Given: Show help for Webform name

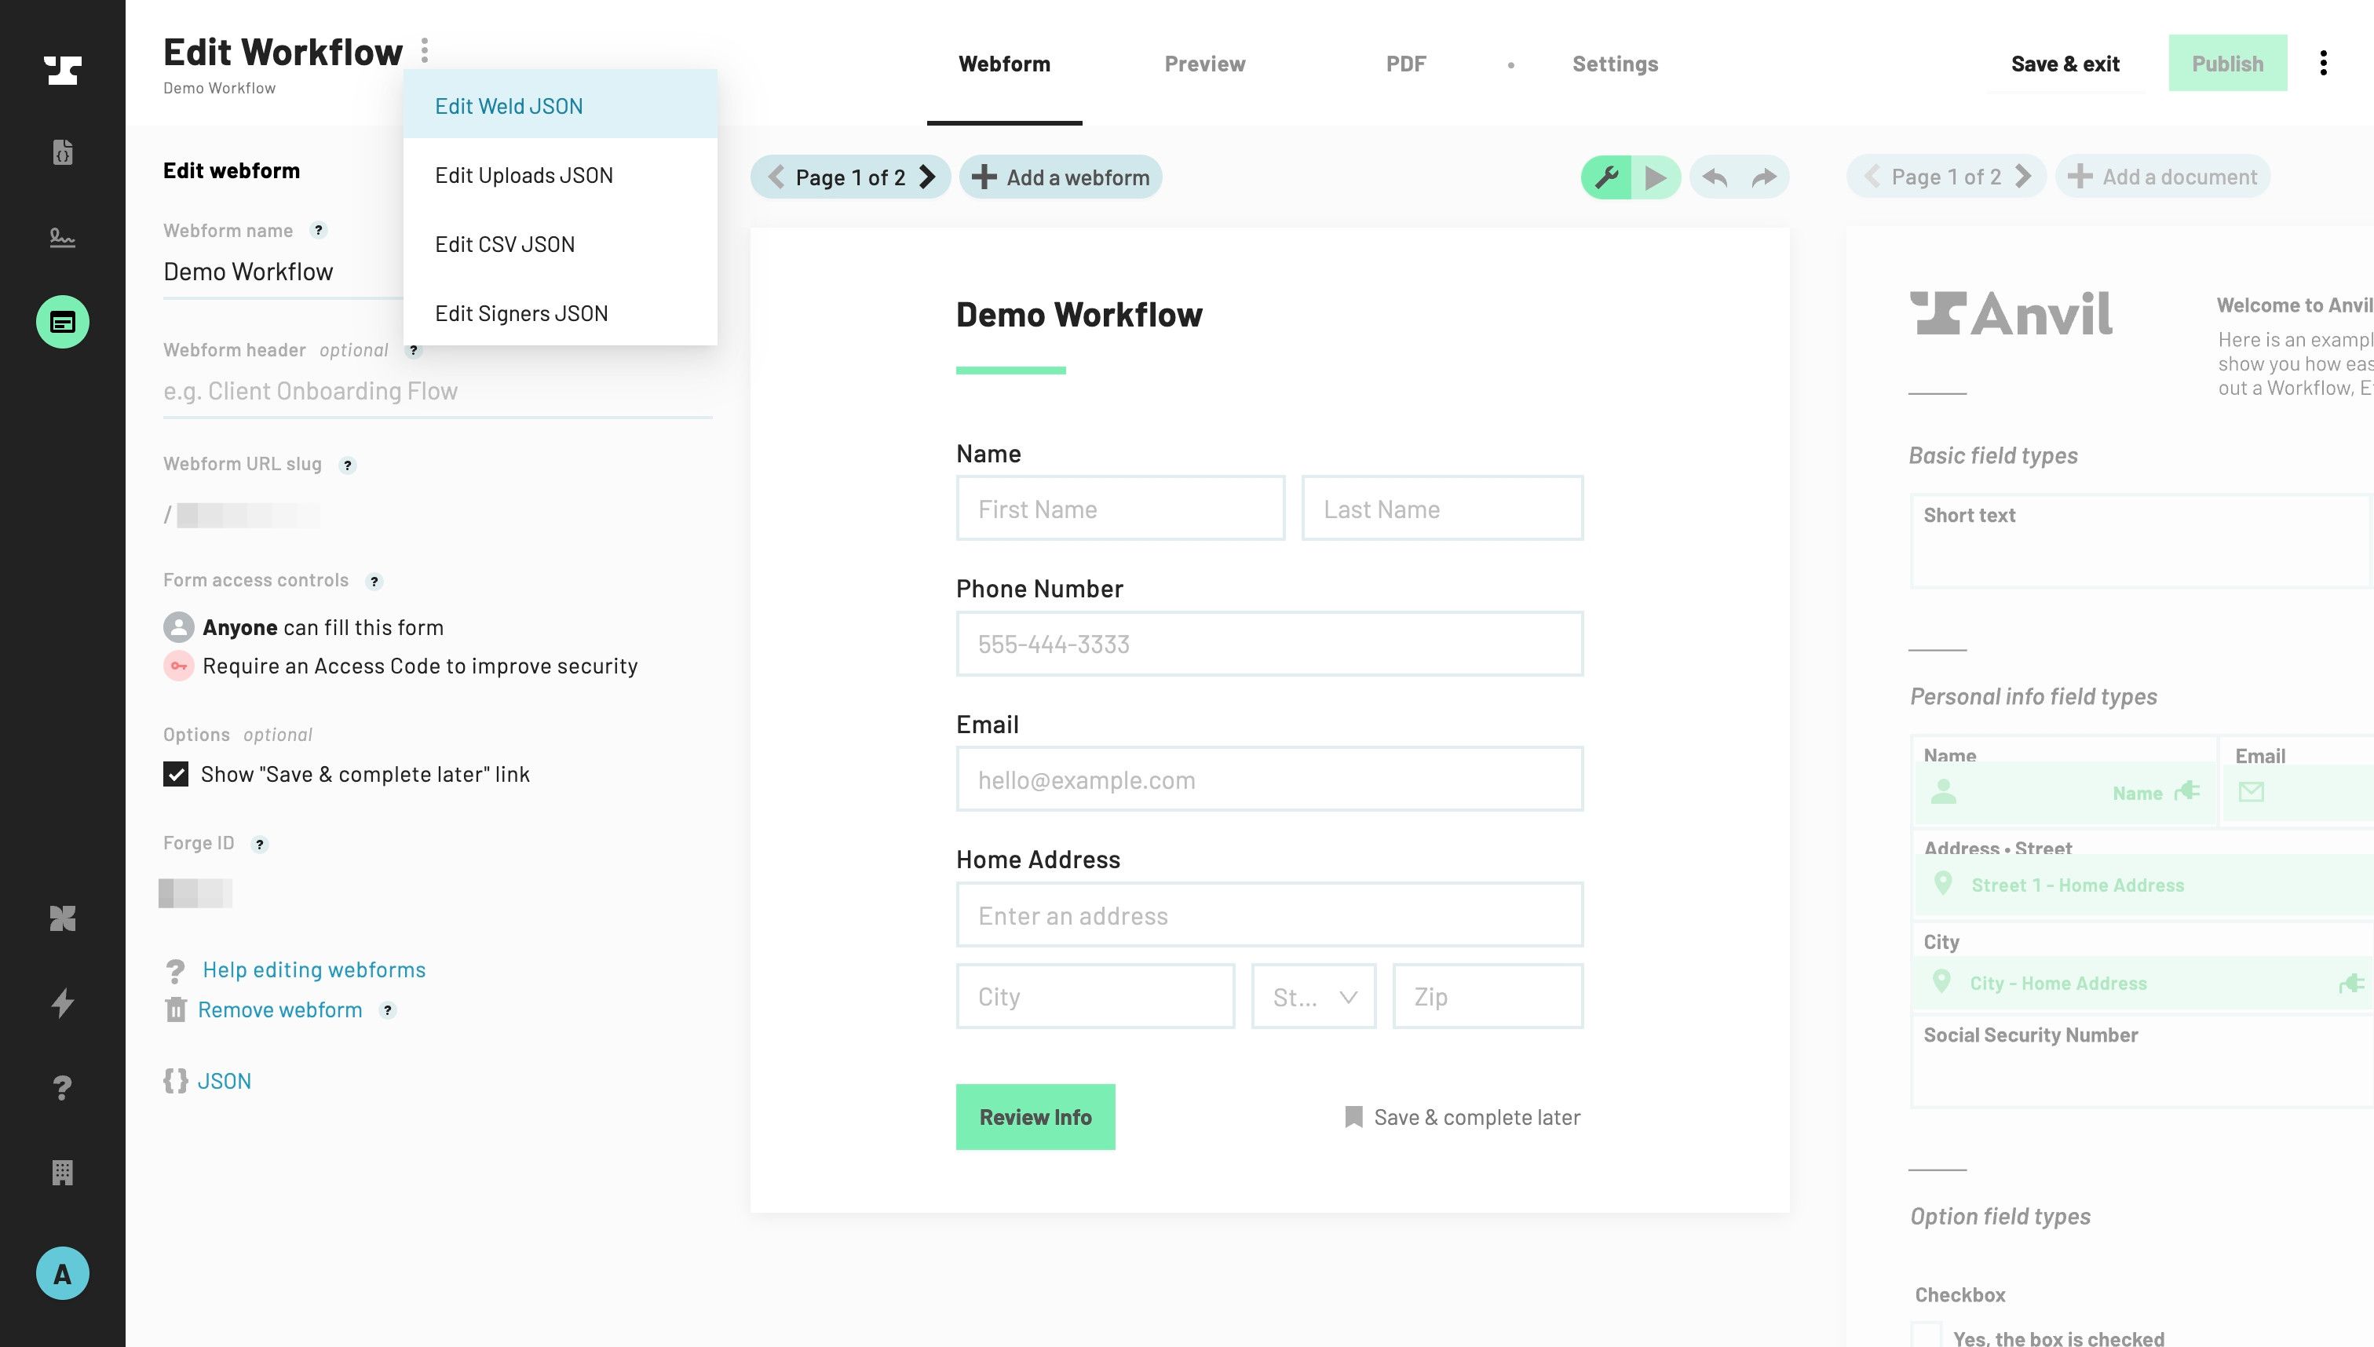Looking at the screenshot, I should tap(318, 230).
